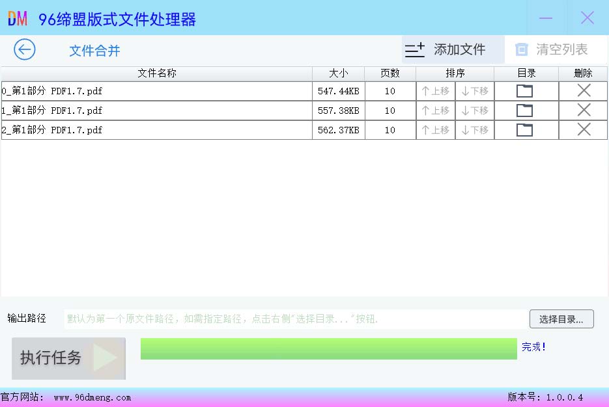Screen dimensions: 609x407
Task: Minimize the application window
Action: point(546,18)
